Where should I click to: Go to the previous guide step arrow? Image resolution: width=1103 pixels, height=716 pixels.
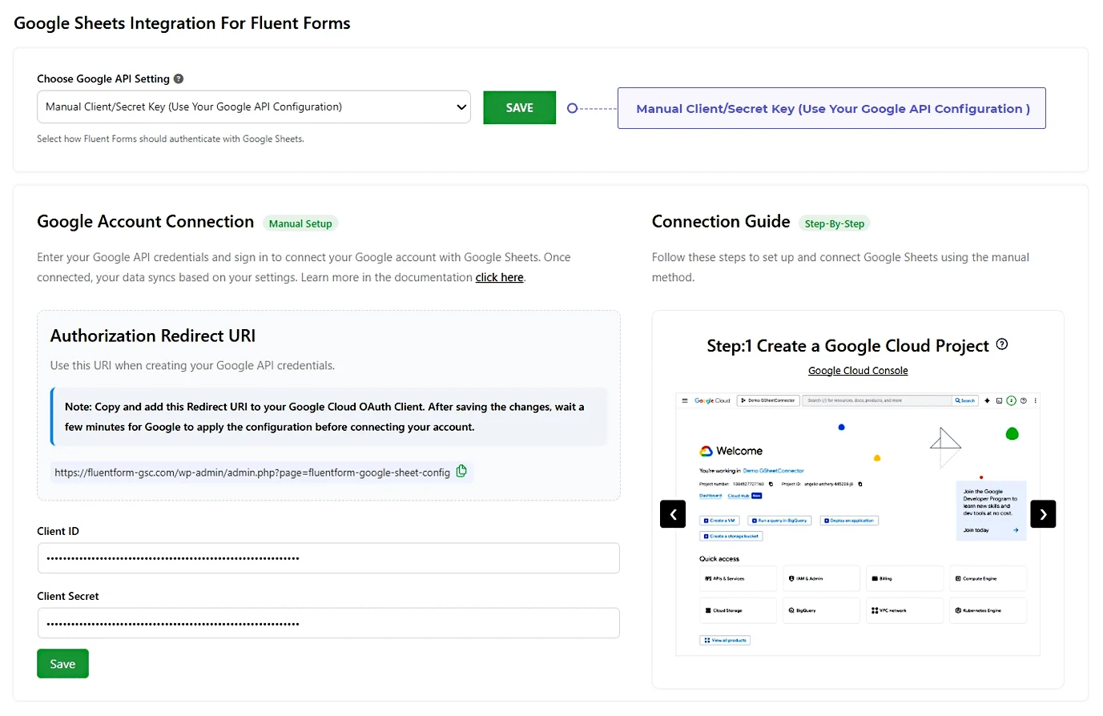click(x=673, y=514)
